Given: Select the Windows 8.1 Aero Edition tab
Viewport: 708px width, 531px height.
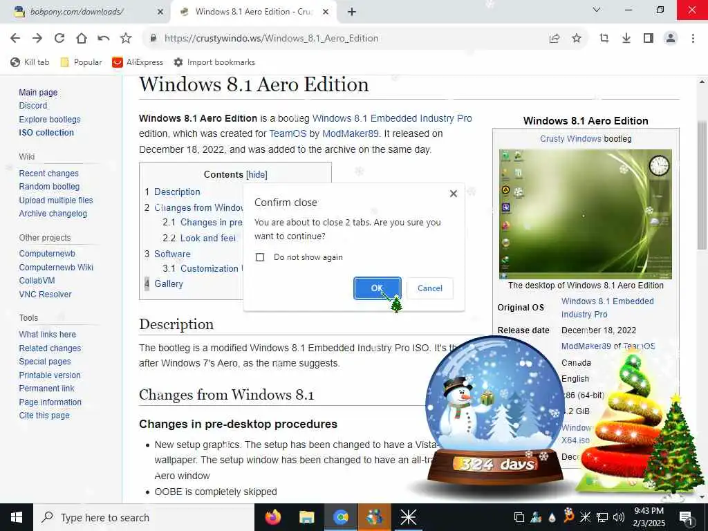Looking at the screenshot, I should click(x=253, y=12).
